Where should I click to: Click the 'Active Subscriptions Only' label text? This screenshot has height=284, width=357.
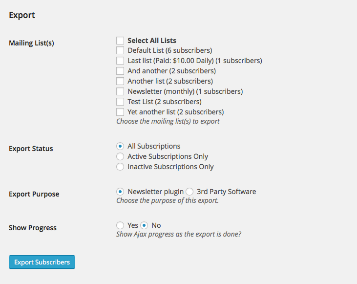tap(168, 156)
